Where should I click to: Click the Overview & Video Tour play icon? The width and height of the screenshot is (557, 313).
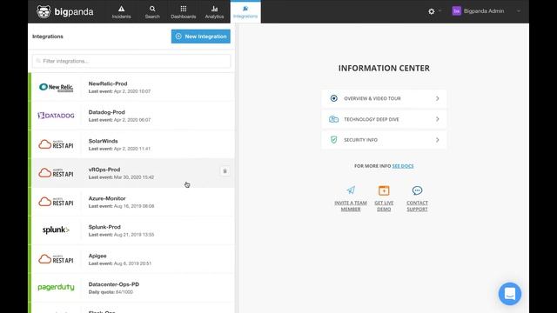point(334,98)
